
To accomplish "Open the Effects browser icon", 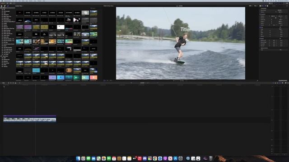I will 286,83.
